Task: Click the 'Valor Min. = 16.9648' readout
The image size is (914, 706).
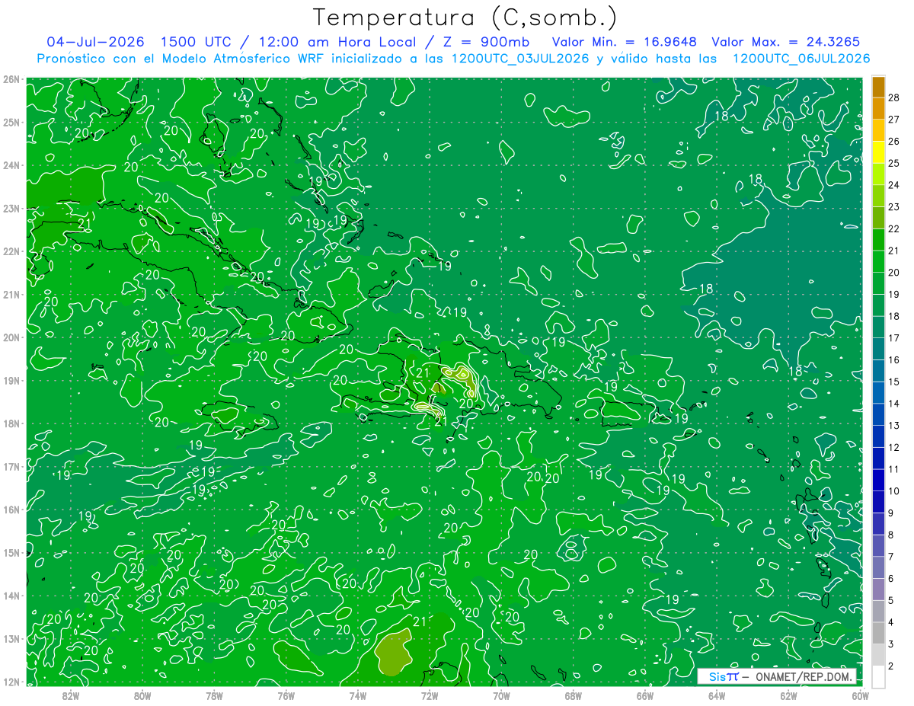Action: (x=624, y=42)
